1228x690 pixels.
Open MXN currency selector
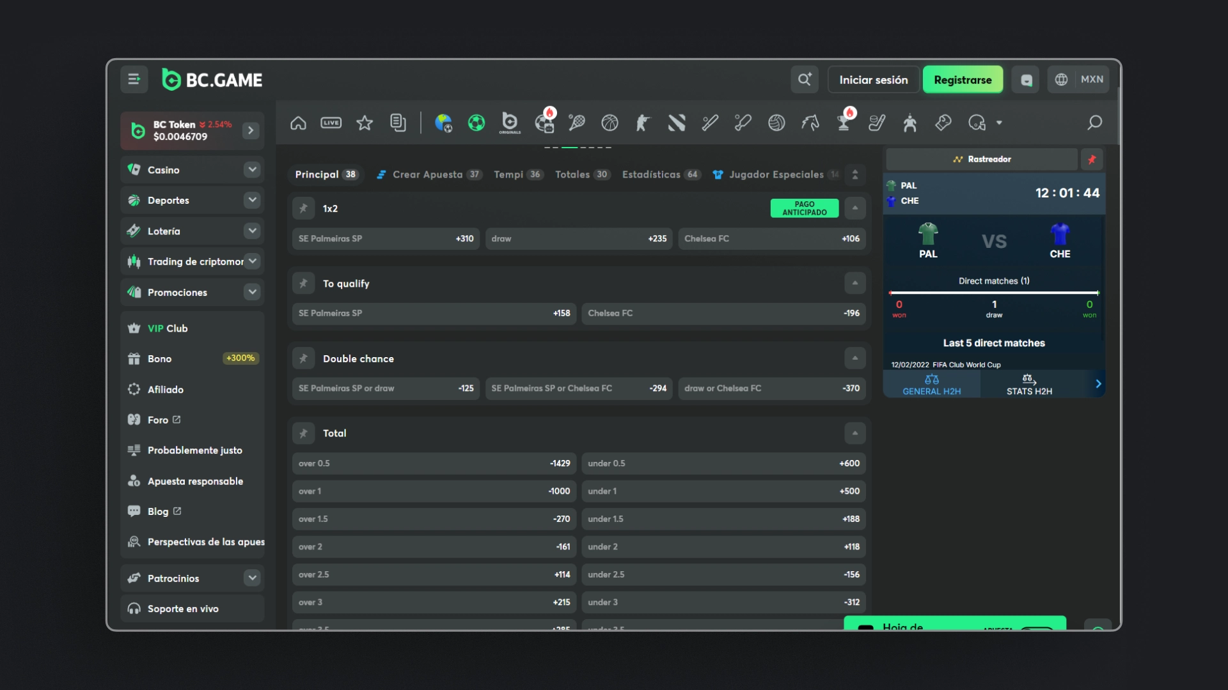point(1092,79)
